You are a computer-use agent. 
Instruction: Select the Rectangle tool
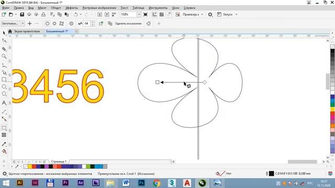pyautogui.click(x=4, y=79)
